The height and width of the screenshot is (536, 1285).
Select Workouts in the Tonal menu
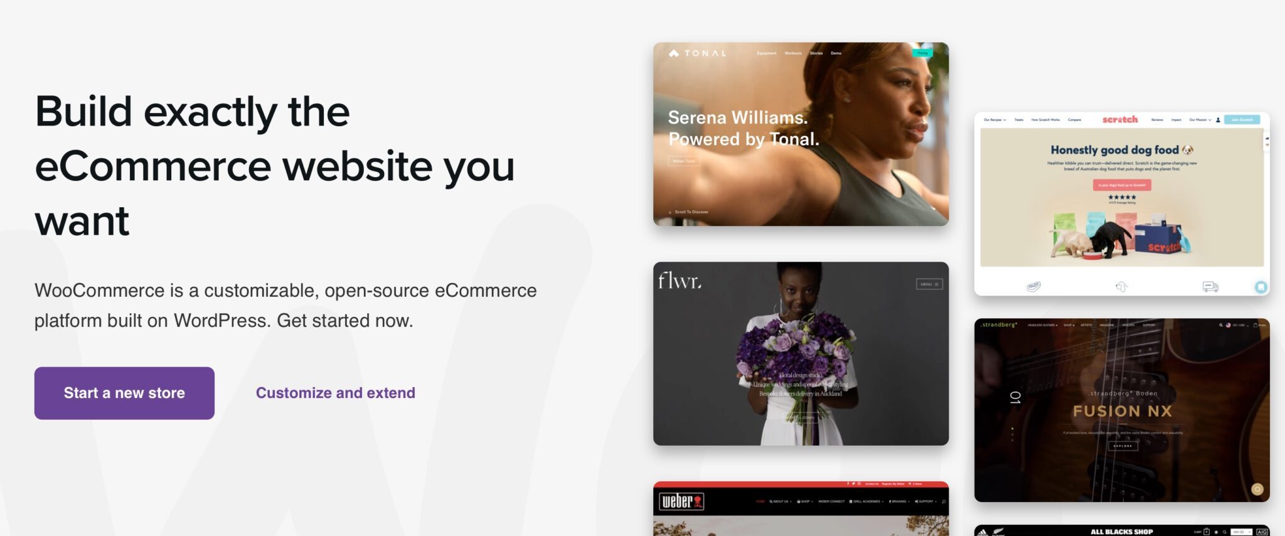pyautogui.click(x=793, y=53)
